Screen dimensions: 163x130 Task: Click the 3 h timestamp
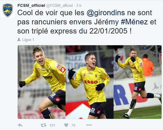pyautogui.click(x=79, y=5)
